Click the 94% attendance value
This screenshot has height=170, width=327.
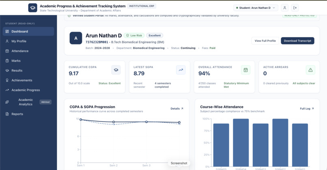tap(204, 73)
